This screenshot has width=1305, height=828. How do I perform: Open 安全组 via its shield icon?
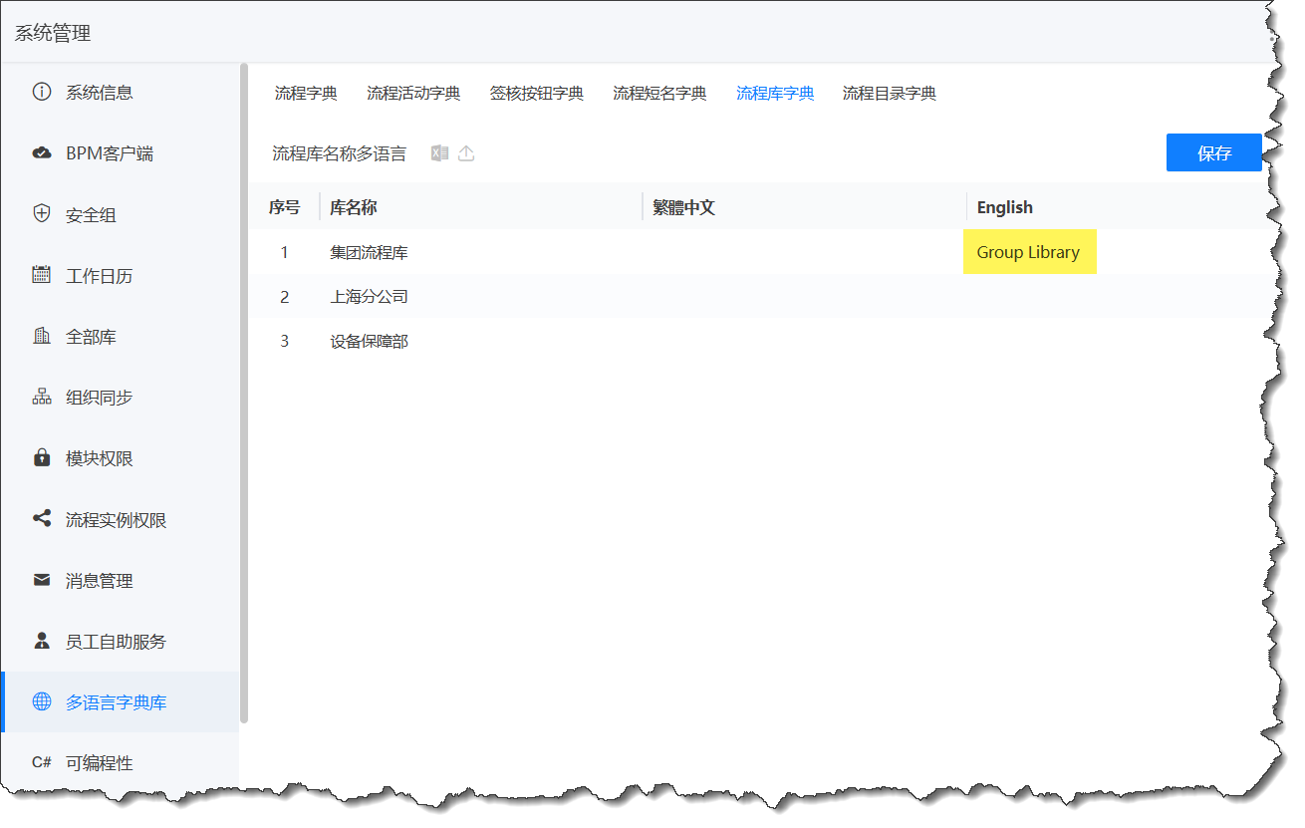(41, 212)
